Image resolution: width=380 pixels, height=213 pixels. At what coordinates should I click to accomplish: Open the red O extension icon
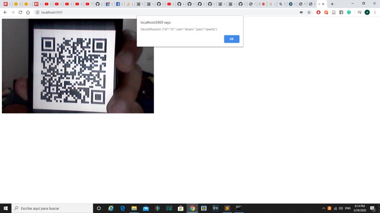pos(318,12)
